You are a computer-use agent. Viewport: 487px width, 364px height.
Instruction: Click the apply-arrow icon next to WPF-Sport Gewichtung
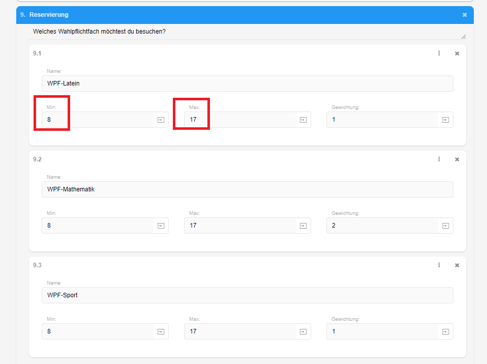click(445, 331)
